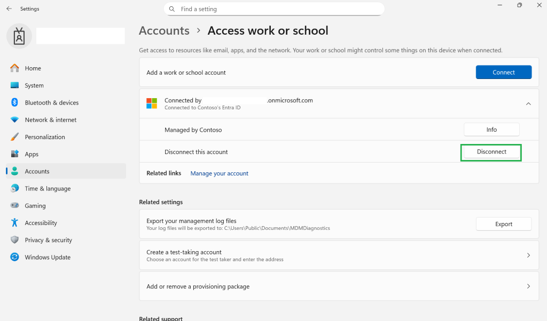The image size is (547, 321).
Task: Open the Accessibility figure icon
Action: click(14, 222)
